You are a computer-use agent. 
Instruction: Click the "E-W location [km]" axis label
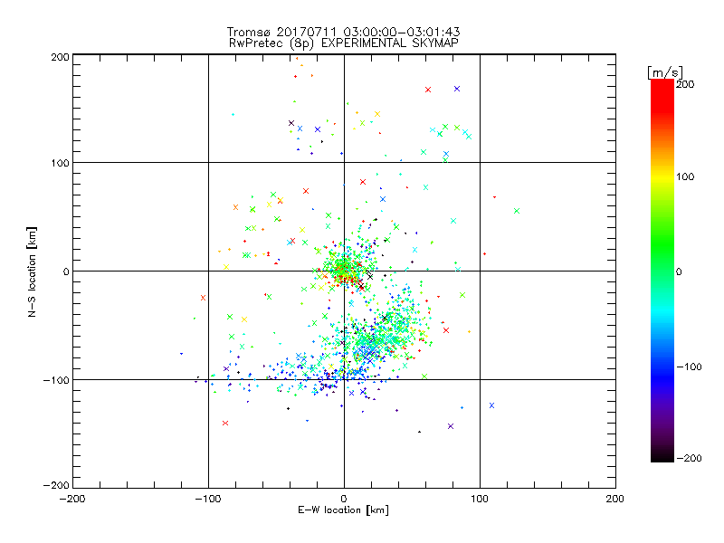pos(343,510)
